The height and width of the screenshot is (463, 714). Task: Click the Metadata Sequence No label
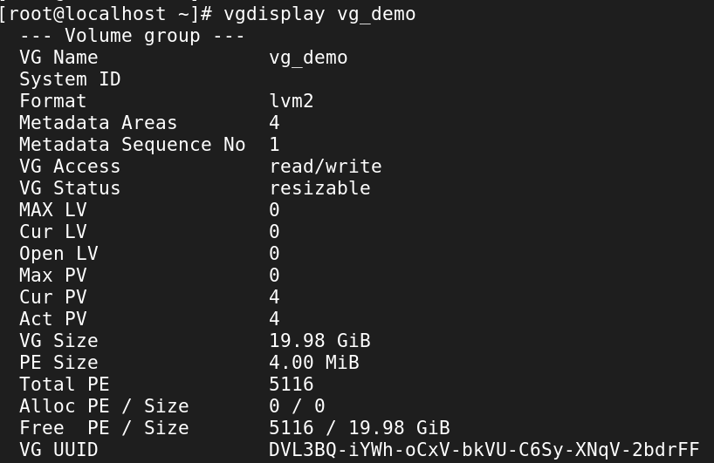point(132,145)
